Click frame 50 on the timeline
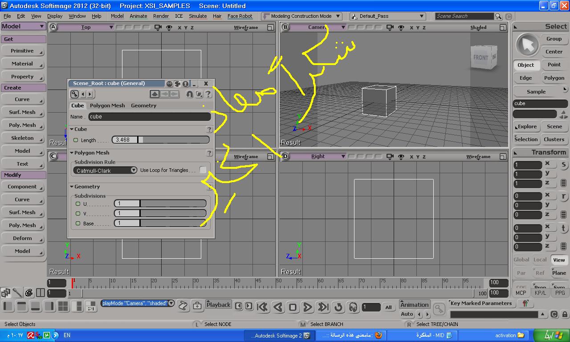 278,281
